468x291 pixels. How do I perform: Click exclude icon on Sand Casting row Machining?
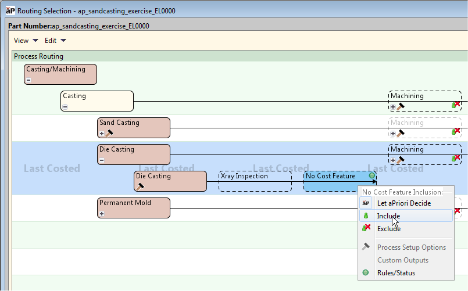[x=456, y=132]
